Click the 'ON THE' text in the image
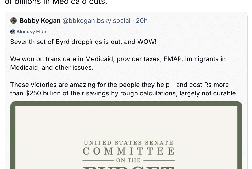Viewport: 252px width, 169px height. point(128,160)
